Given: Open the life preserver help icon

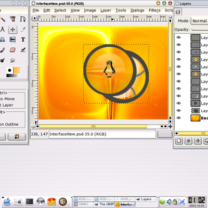Looking at the screenshot, I should tap(63, 202).
